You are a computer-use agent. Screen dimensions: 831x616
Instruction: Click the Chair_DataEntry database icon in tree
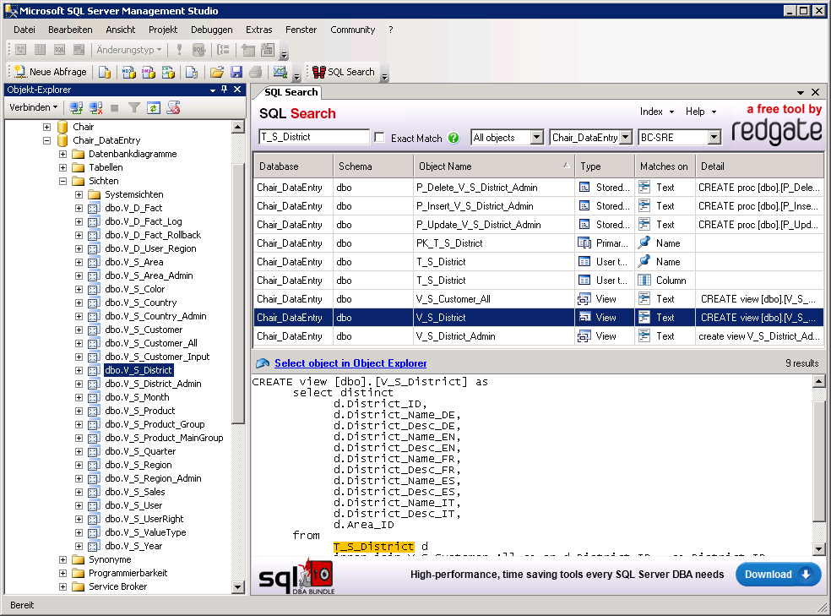62,140
